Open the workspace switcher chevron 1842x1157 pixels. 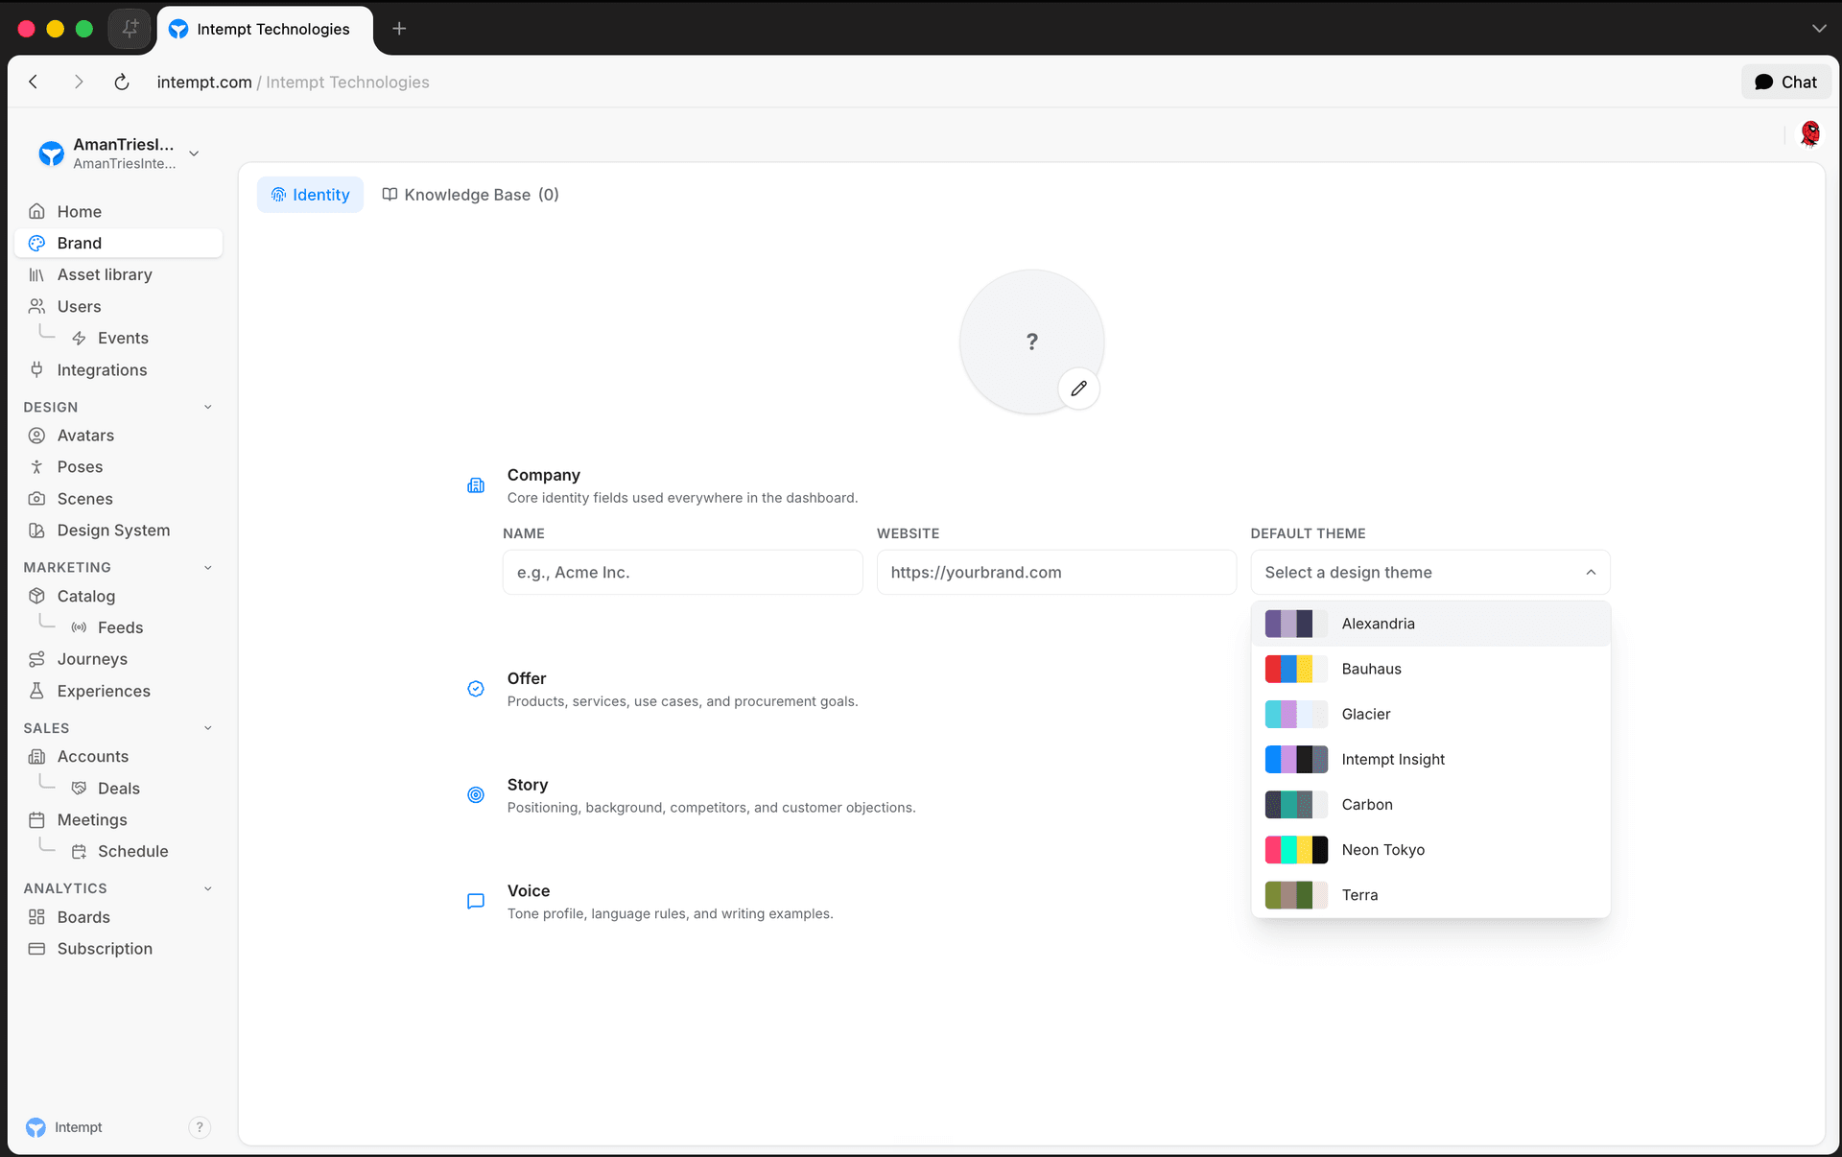tap(194, 153)
